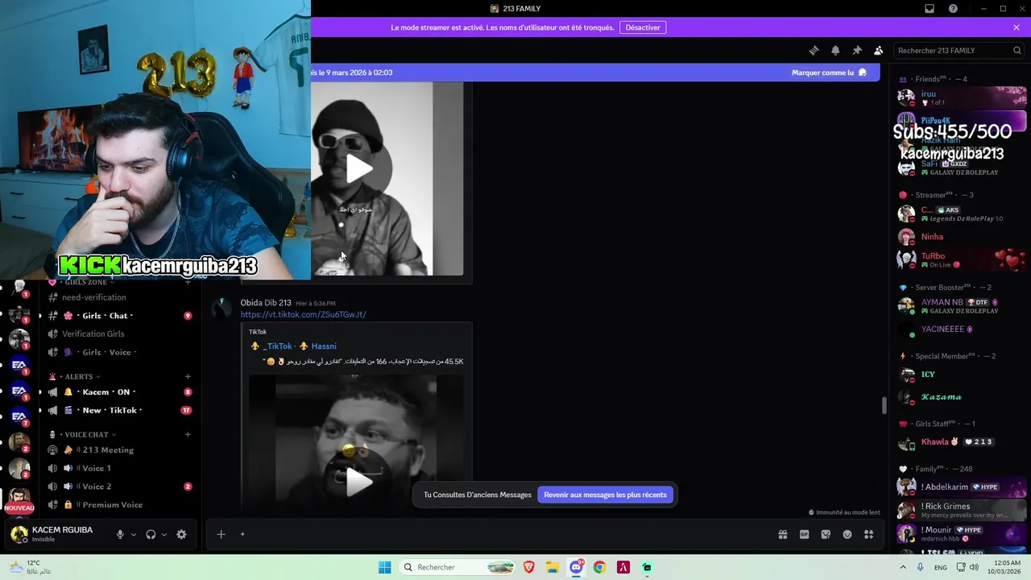
Task: Dismiss the streamer mode banner
Action: point(1017,27)
